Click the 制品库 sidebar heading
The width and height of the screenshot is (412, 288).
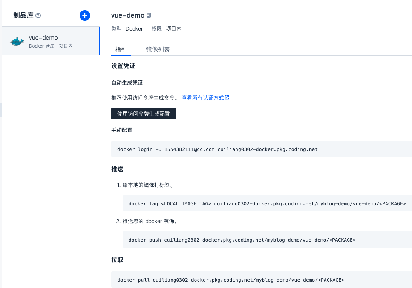(x=23, y=15)
